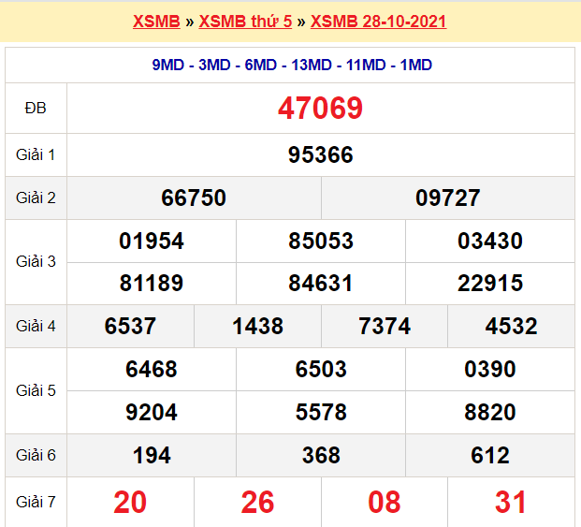Select the Giải 6 number 368
This screenshot has height=527, width=581.
(x=320, y=456)
